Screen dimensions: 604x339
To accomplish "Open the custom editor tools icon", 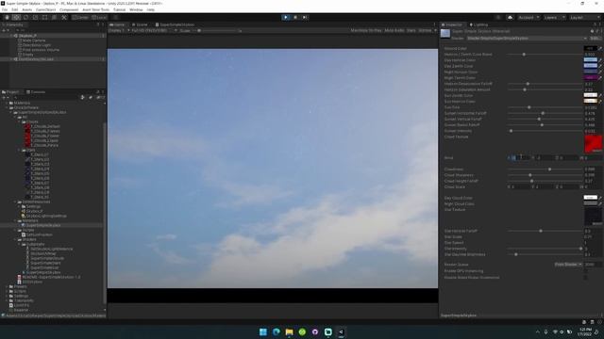I will [x=64, y=17].
